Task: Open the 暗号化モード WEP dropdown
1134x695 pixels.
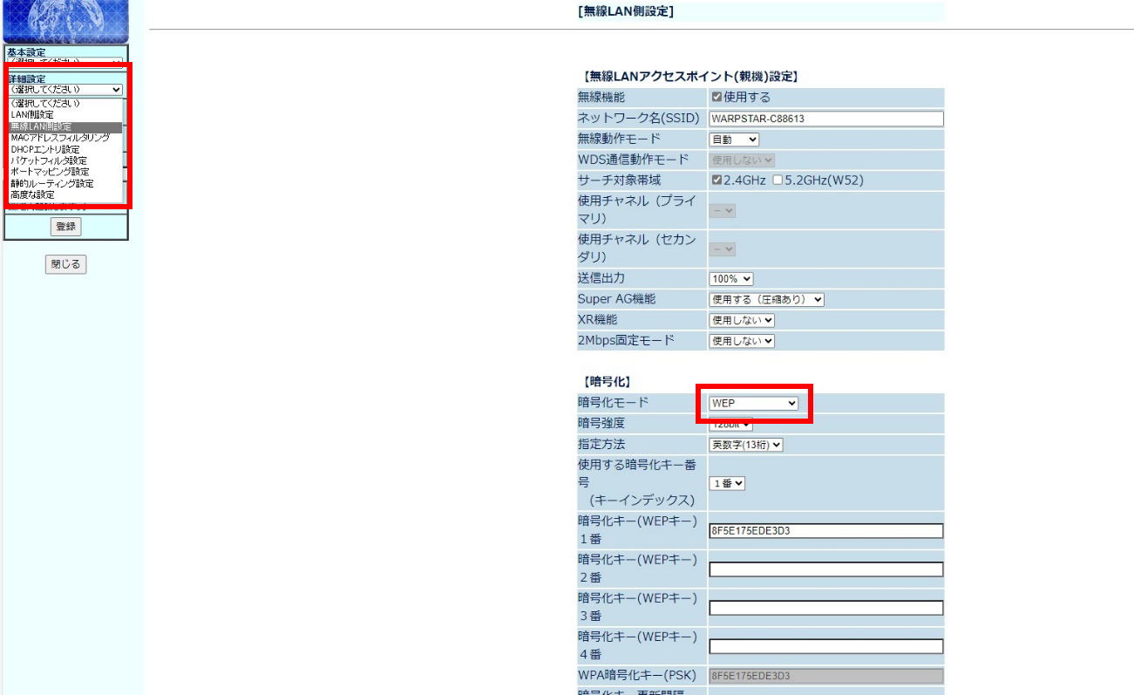Action: [754, 403]
